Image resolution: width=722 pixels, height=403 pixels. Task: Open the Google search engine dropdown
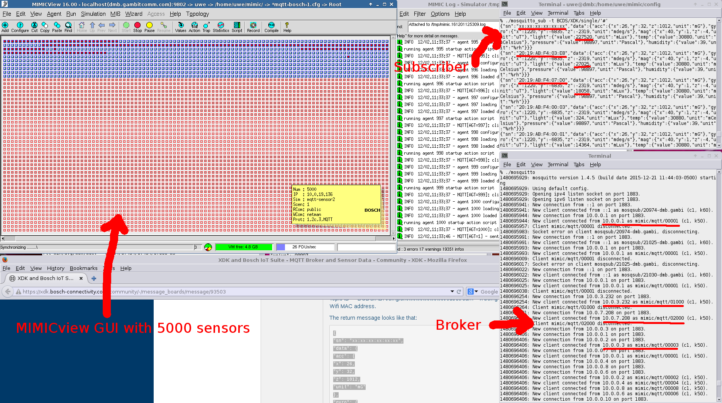(x=473, y=292)
